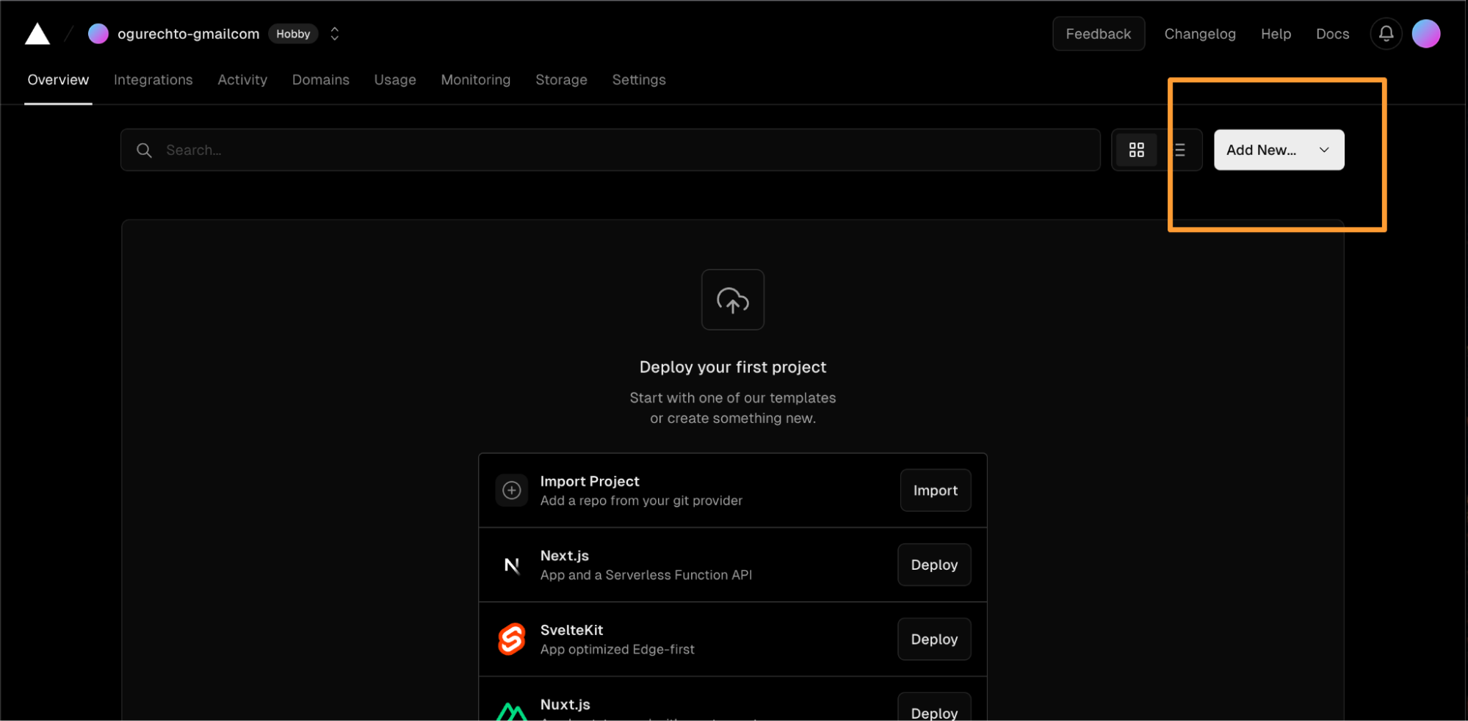
Task: Switch to the Domains tab
Action: [x=320, y=80]
